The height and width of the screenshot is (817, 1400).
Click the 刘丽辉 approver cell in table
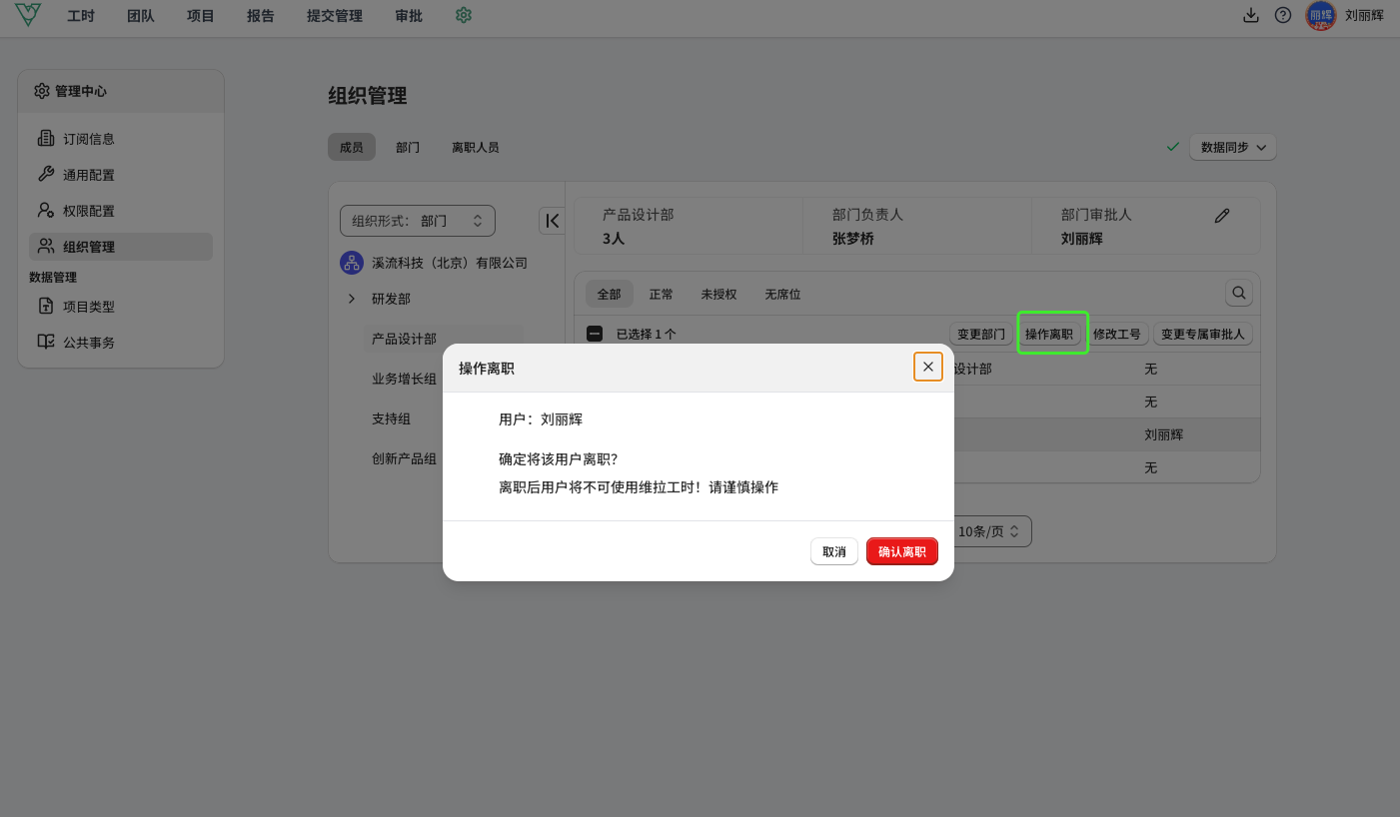click(x=1164, y=434)
